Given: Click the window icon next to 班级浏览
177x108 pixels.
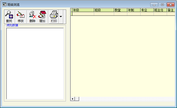Looking at the screenshot, I should 4,4.
